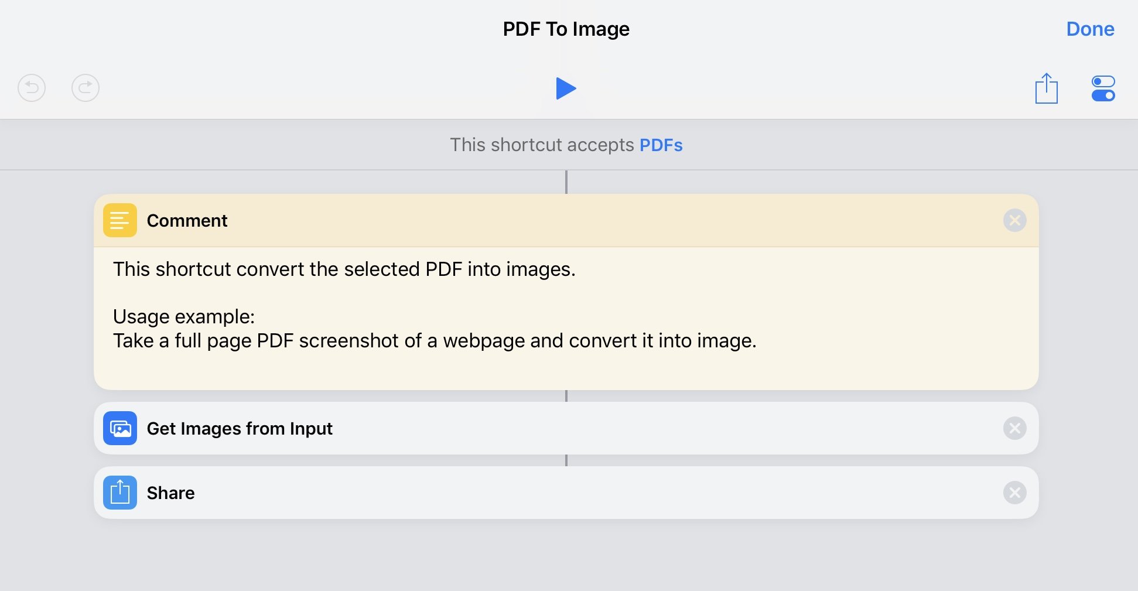Tap the blue Share action icon

pyautogui.click(x=120, y=493)
